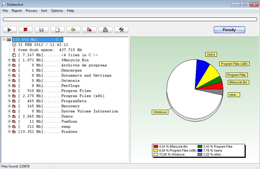Stop the scan with red square button
The image size is (260, 169).
coord(26,30)
